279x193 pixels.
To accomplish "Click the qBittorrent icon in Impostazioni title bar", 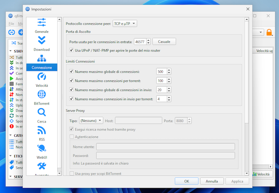I will 27,9.
